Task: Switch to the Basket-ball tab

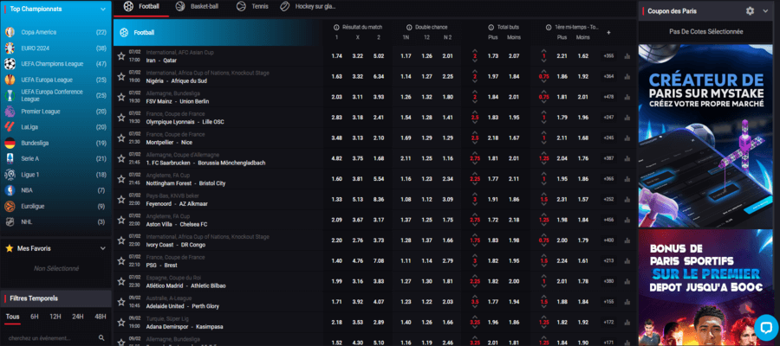Action: [197, 7]
